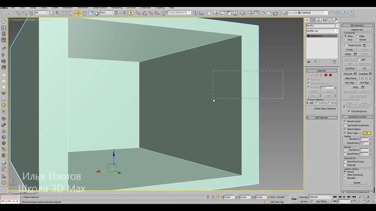The height and width of the screenshot is (211, 376).
Task: Click the Attach button
Action: [348, 54]
